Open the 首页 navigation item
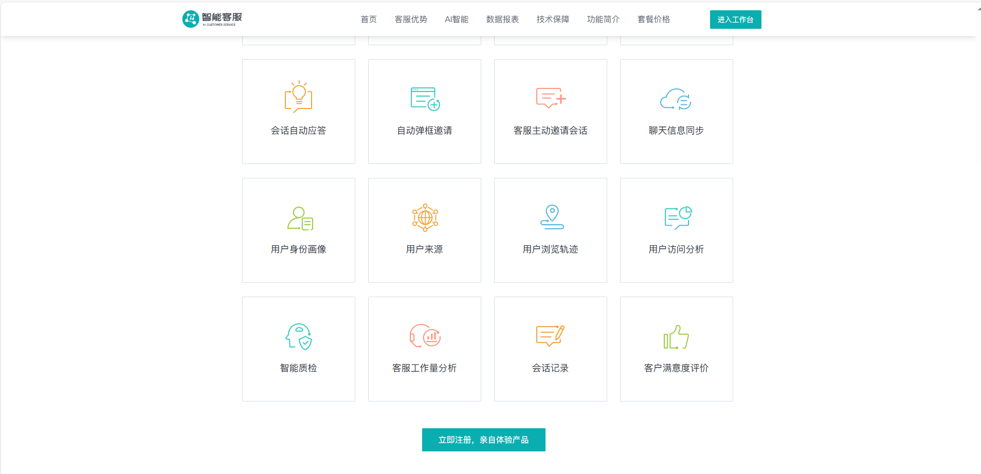 (x=369, y=20)
